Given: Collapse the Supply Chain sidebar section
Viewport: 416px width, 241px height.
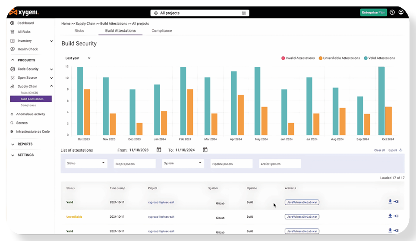Looking at the screenshot, I should [x=51, y=86].
